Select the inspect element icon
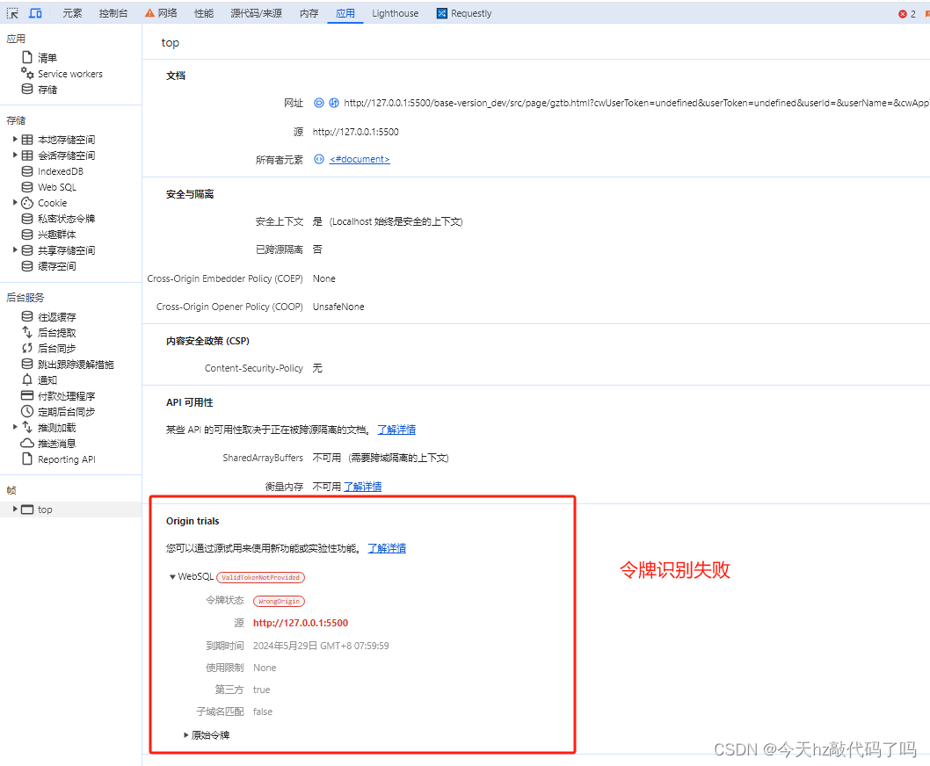Image resolution: width=930 pixels, height=766 pixels. click(x=12, y=12)
